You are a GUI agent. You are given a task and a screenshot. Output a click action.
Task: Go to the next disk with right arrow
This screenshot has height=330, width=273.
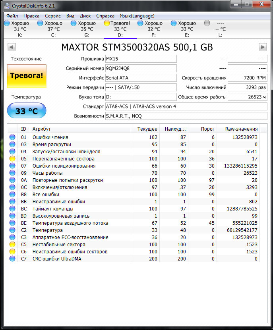(263, 47)
